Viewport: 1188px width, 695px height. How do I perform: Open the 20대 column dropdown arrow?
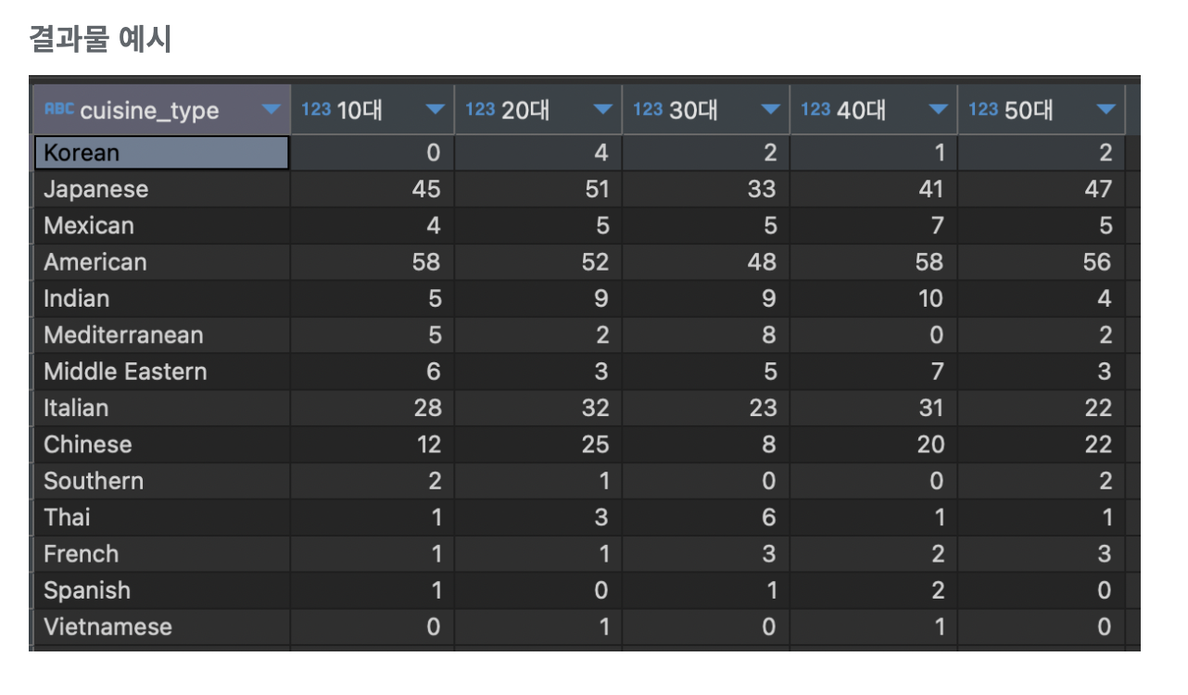602,110
